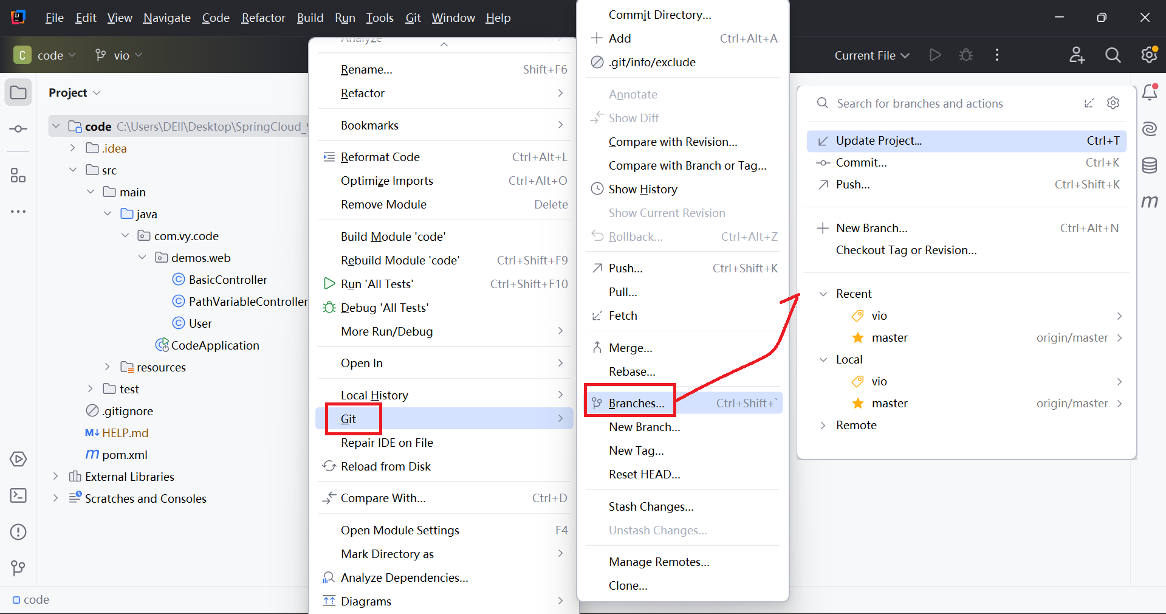This screenshot has height=614, width=1166.
Task: Choose Show History in Git submenu
Action: (683, 189)
